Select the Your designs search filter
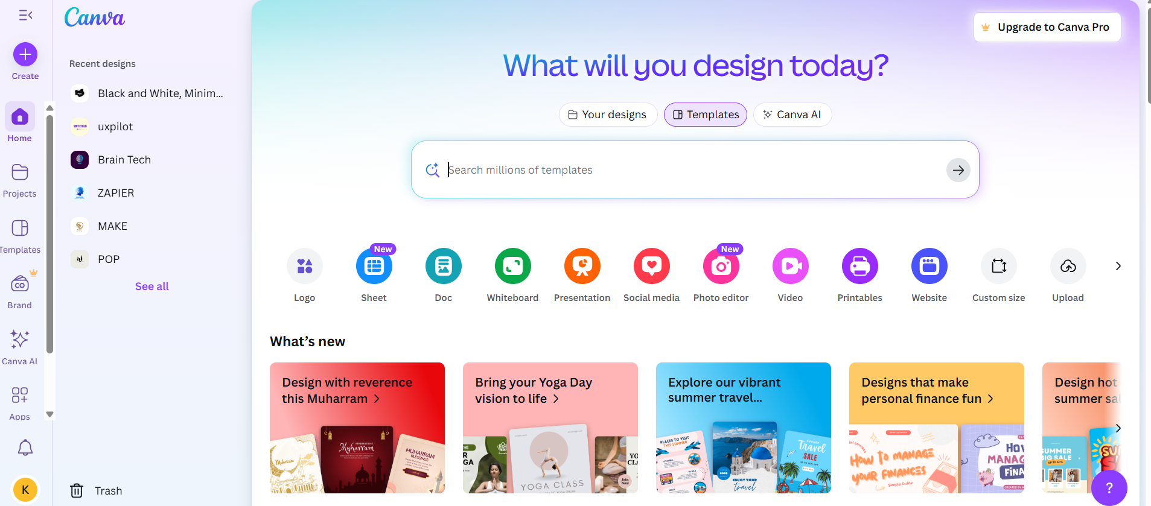Screen dimensions: 1151x506 point(608,115)
